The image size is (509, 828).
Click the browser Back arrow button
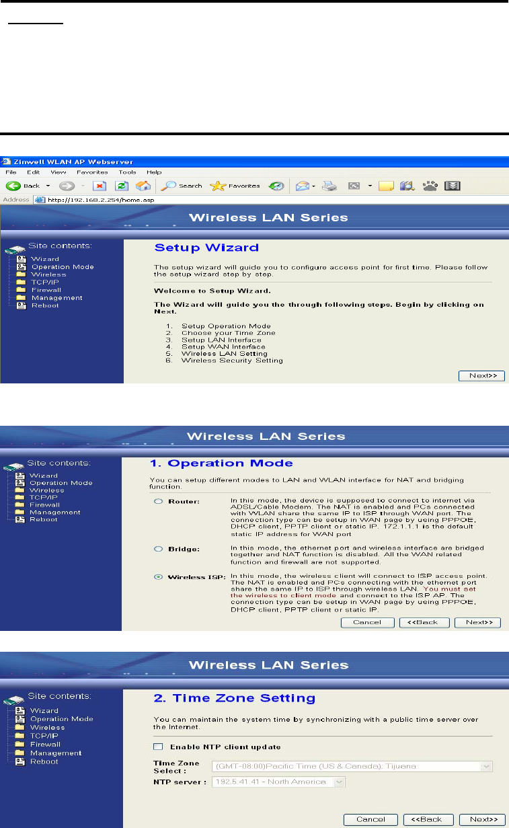[13, 186]
